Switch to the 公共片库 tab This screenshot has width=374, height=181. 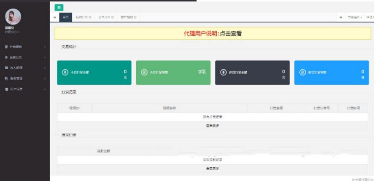[106, 17]
